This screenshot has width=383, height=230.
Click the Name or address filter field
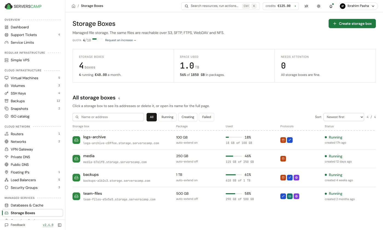click(108, 117)
